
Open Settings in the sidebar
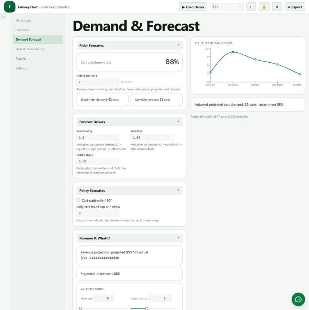[x=37, y=68]
